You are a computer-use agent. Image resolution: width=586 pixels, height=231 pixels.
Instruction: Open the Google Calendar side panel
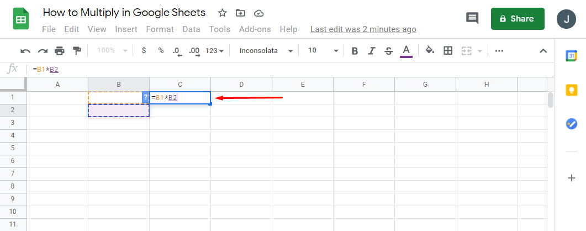coord(572,55)
